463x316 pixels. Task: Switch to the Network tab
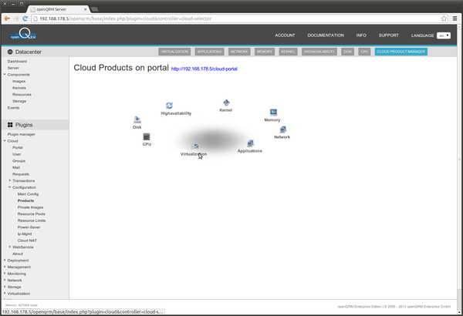tap(239, 52)
